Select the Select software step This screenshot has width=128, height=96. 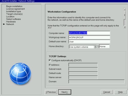click(14, 19)
